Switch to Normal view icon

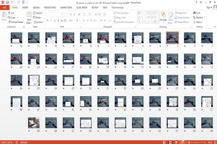(164, 142)
